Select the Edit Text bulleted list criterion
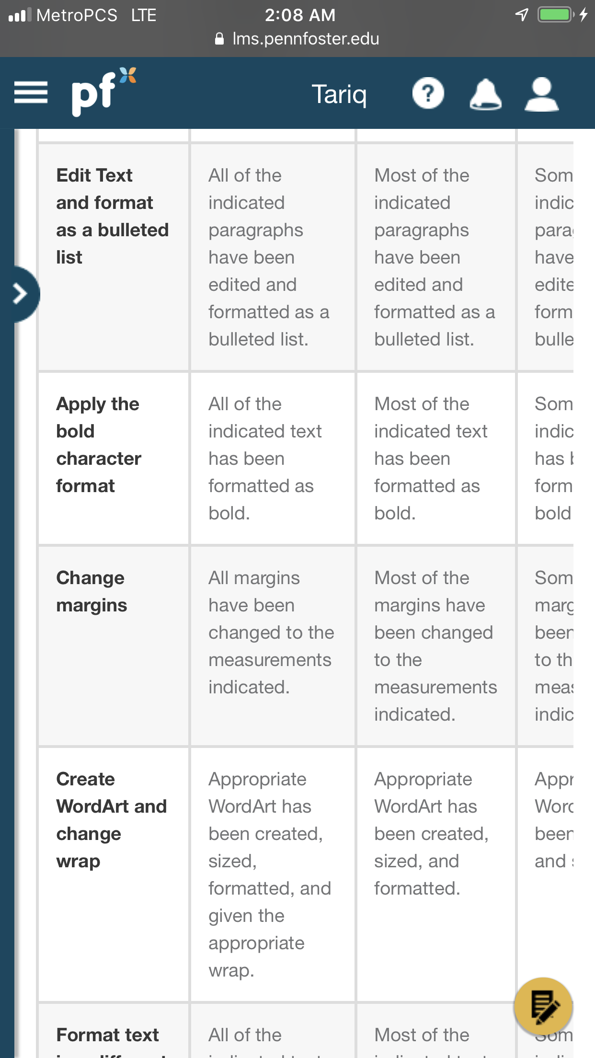 point(114,257)
